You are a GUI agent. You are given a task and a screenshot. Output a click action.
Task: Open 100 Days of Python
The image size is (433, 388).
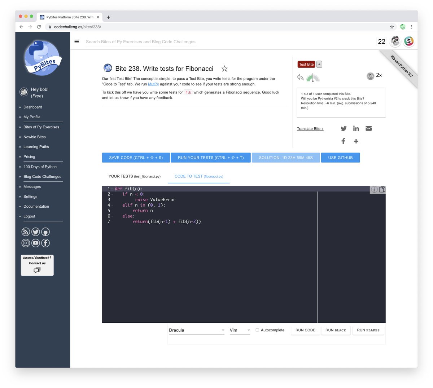click(40, 167)
